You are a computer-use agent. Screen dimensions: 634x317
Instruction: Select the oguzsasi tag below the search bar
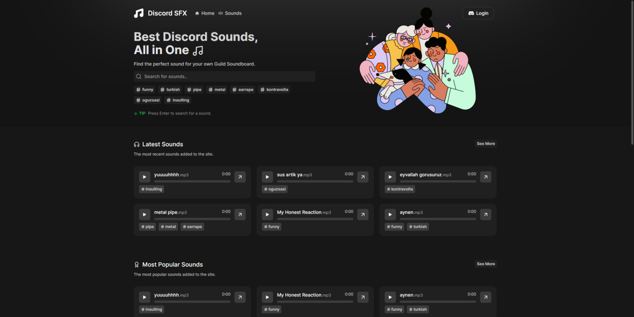148,100
